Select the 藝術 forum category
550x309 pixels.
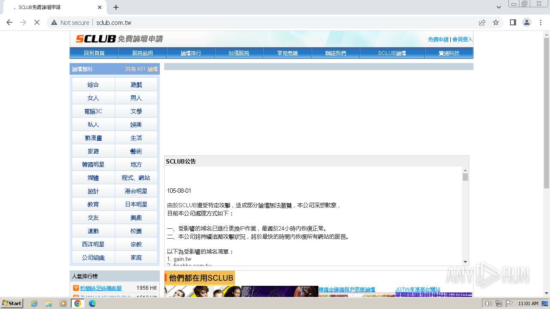click(x=136, y=151)
